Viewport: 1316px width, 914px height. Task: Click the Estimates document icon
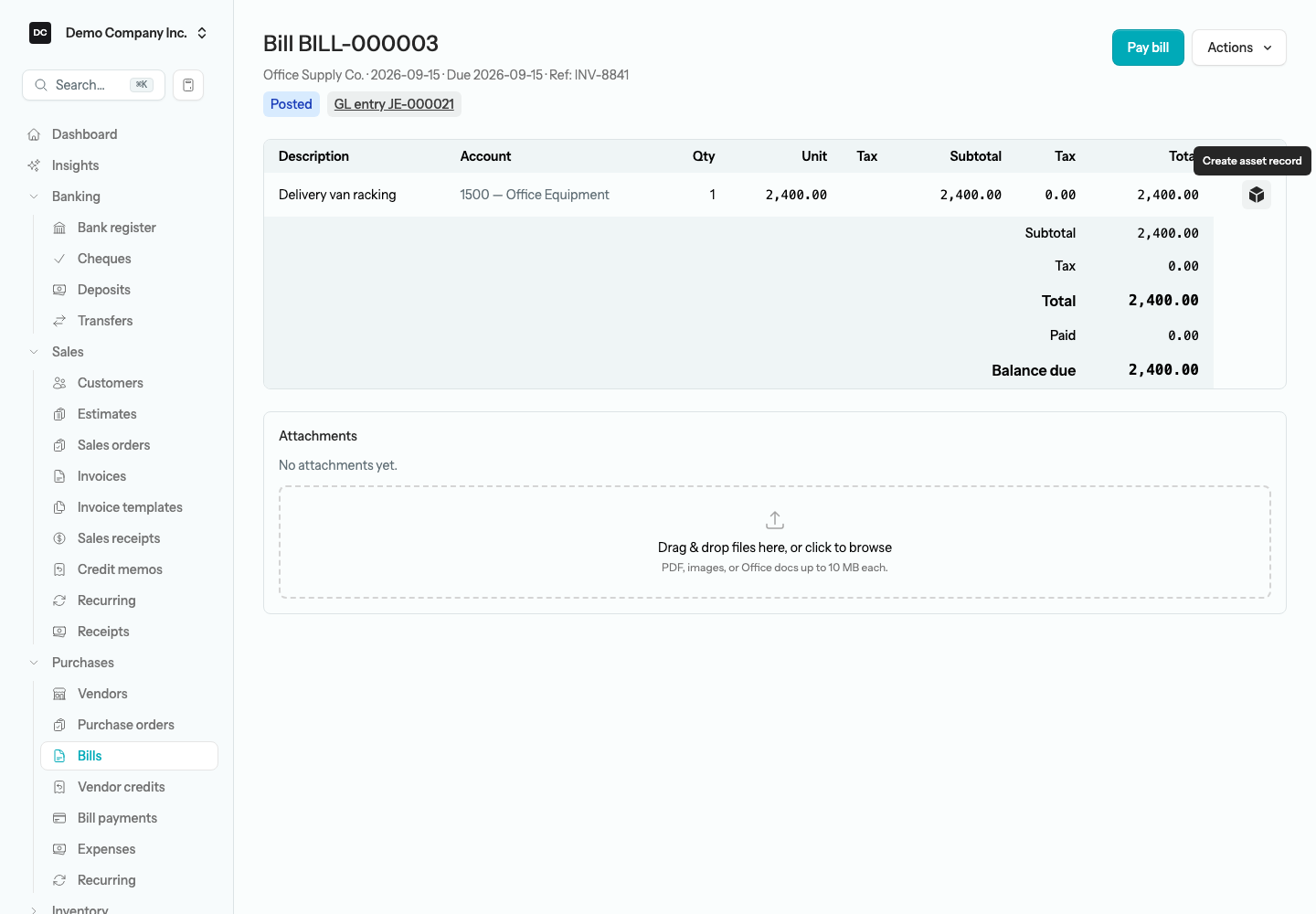pos(59,414)
